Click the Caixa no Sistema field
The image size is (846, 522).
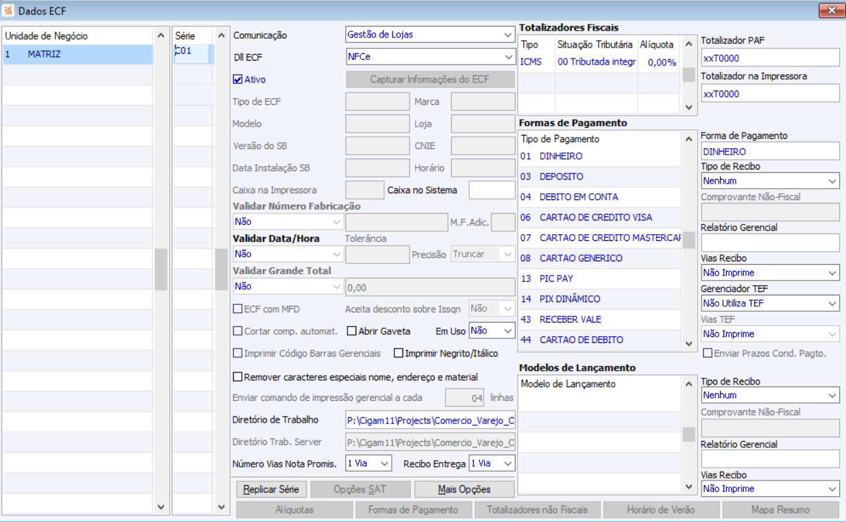point(492,190)
